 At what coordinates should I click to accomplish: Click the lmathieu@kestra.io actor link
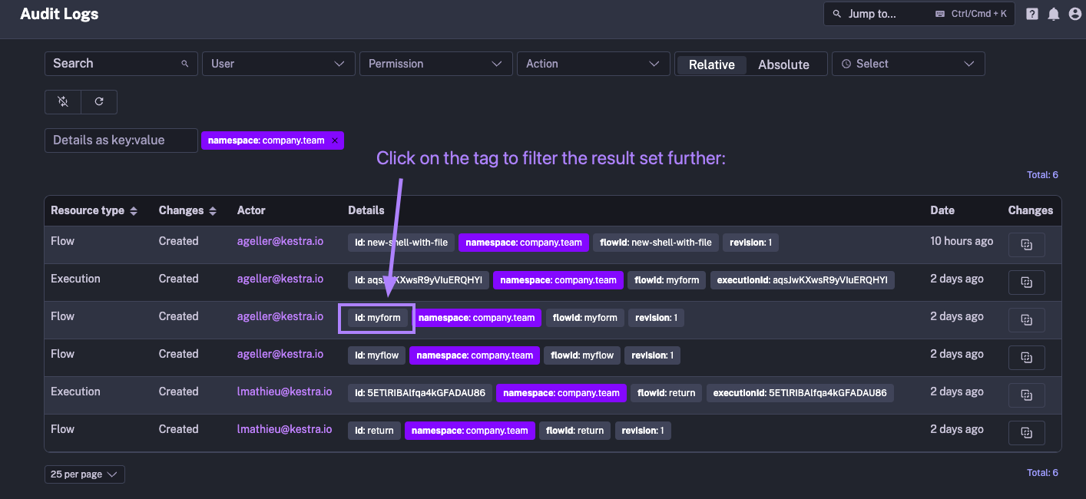click(x=285, y=392)
